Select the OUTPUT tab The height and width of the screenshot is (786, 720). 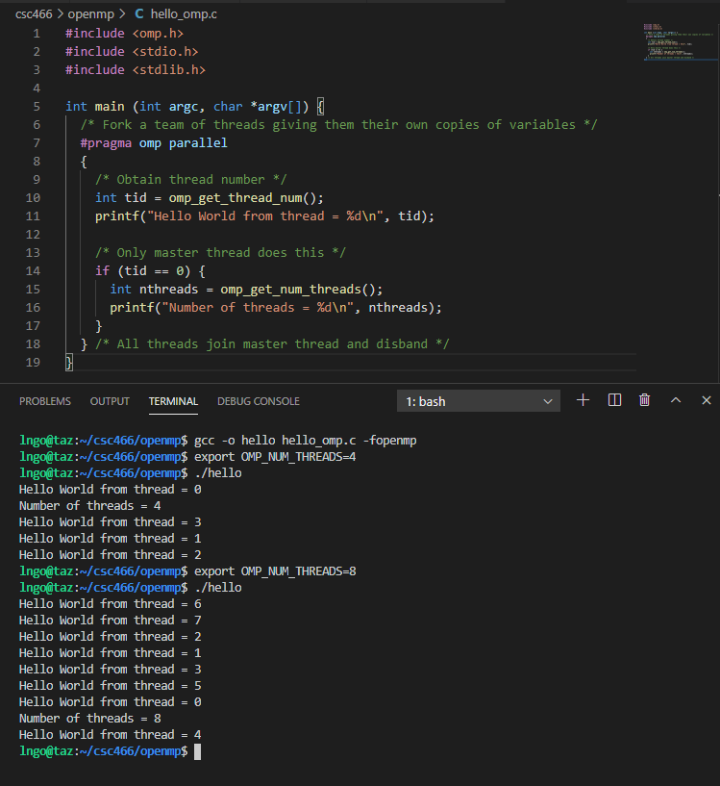[109, 401]
